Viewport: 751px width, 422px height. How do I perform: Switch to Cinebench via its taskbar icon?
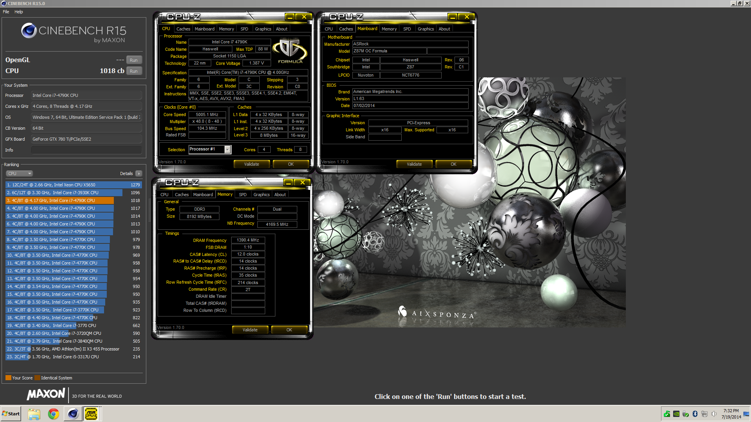click(73, 414)
